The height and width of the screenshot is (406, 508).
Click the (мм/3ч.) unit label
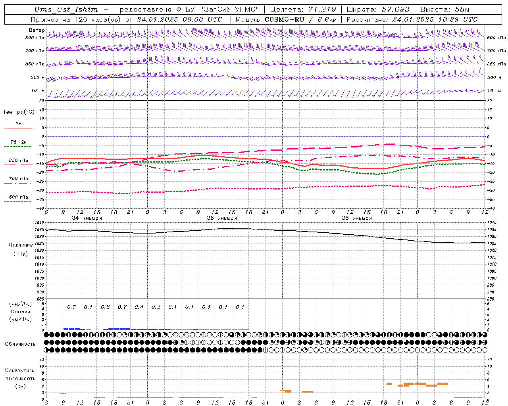(21, 304)
